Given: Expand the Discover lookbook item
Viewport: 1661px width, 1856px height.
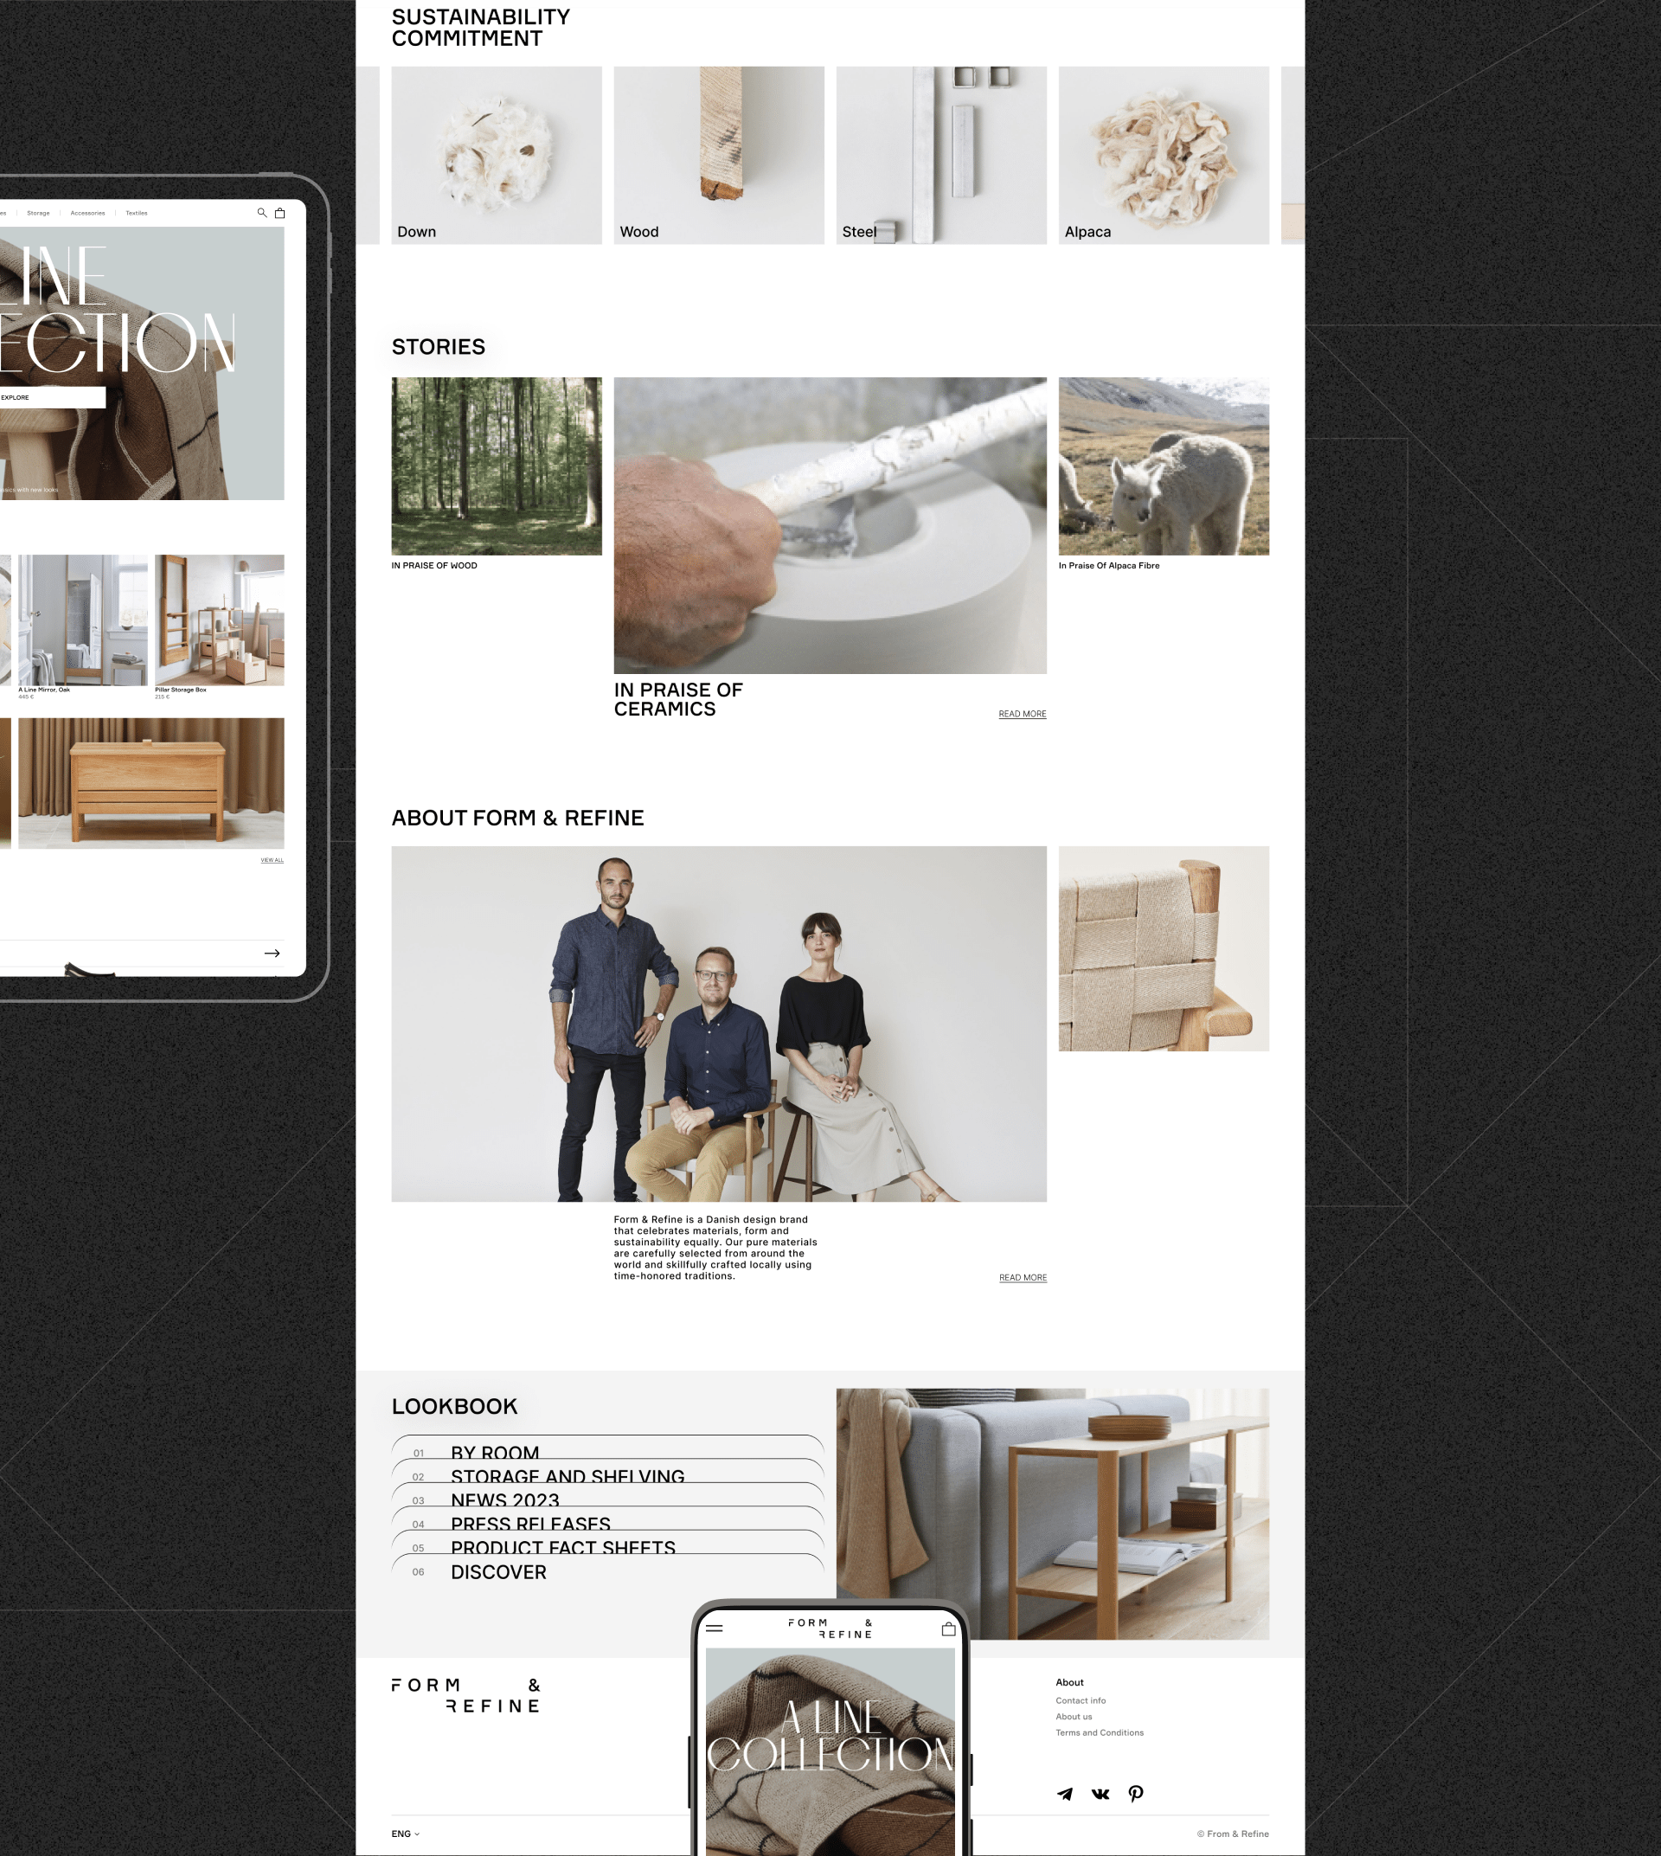Looking at the screenshot, I should [498, 1572].
